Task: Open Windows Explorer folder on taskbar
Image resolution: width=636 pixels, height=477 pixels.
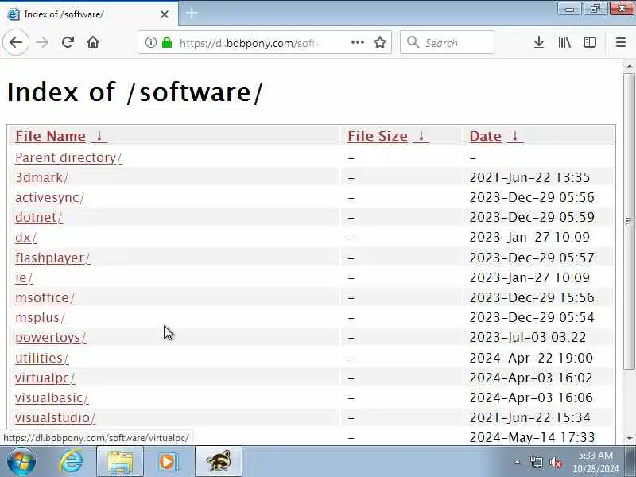Action: pos(120,461)
